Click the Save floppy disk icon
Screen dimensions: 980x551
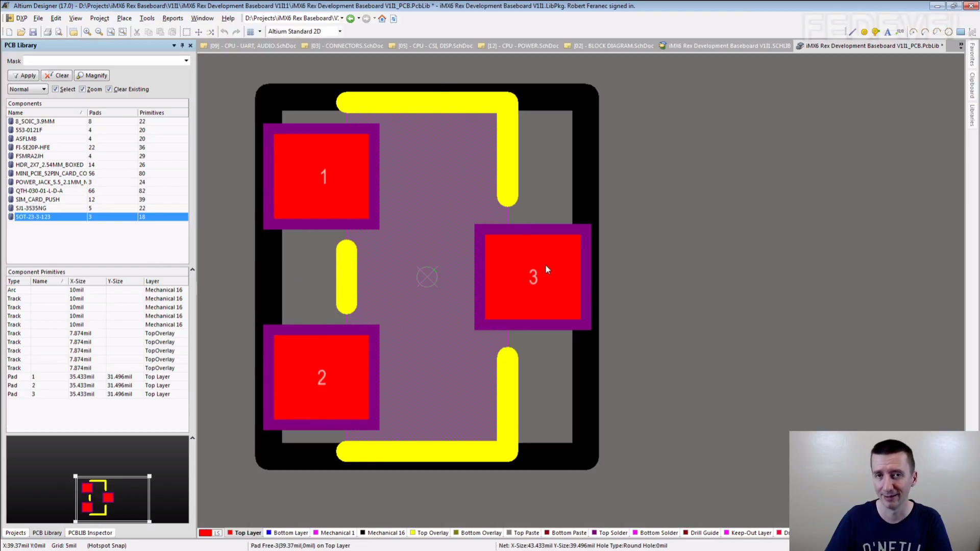(x=33, y=32)
